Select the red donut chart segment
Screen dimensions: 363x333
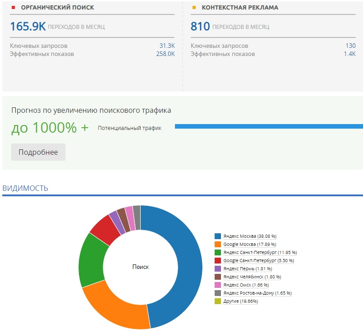[105, 229]
